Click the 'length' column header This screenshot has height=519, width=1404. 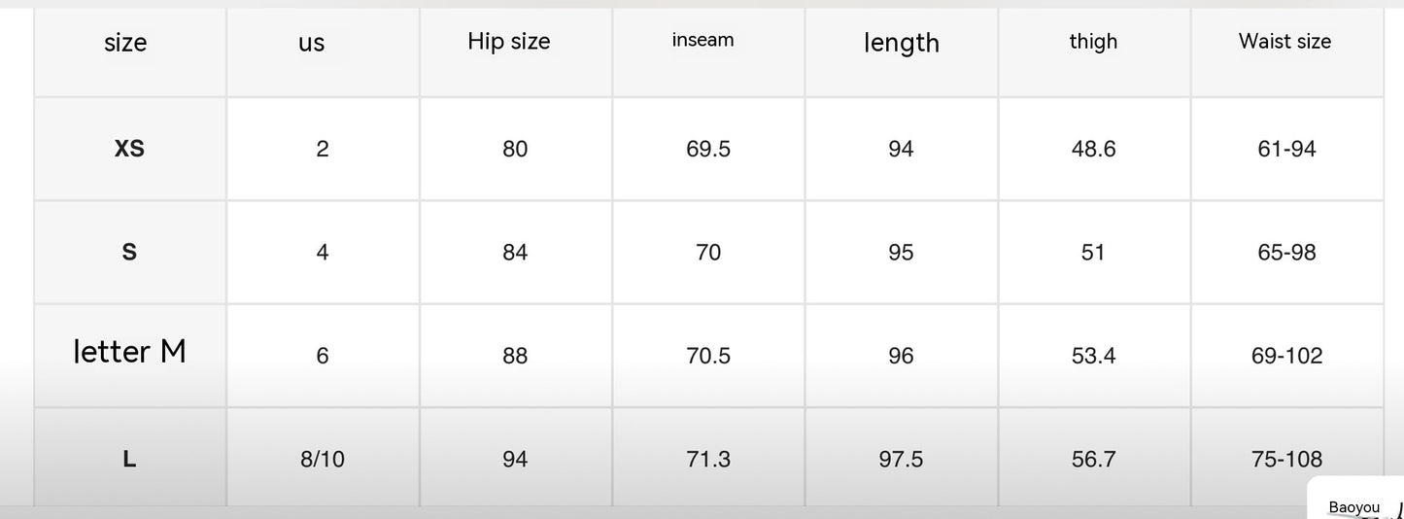click(901, 43)
